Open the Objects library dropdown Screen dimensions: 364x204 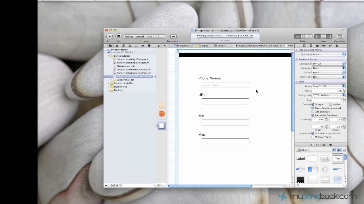tap(316, 150)
